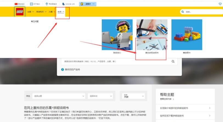
Task: Click the wishlist heart icon
Action: [x=220, y=4]
